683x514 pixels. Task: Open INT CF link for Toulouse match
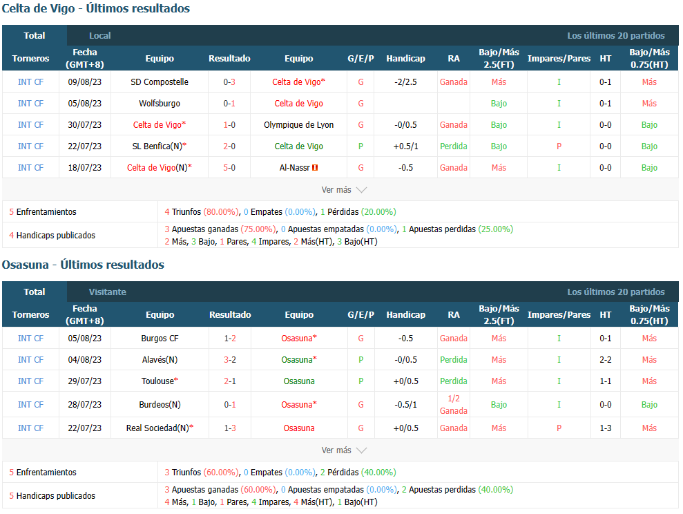pyautogui.click(x=30, y=381)
